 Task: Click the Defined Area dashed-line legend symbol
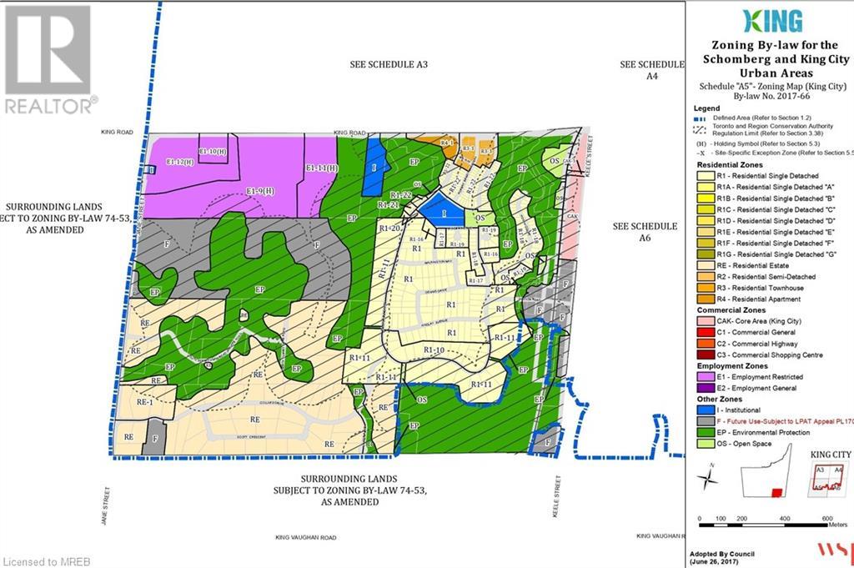701,118
